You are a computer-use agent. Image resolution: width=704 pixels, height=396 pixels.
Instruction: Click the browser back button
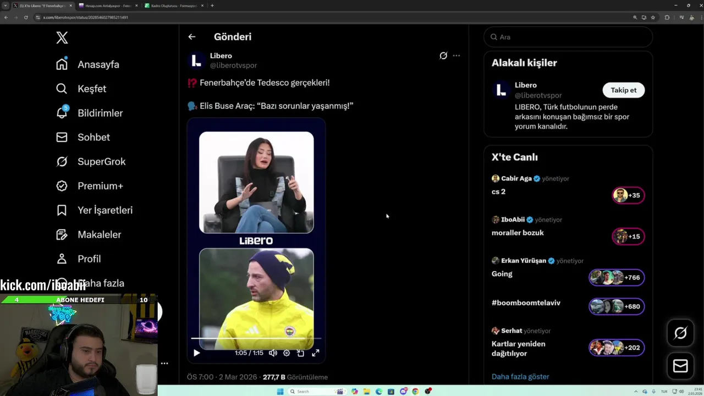tap(6, 18)
